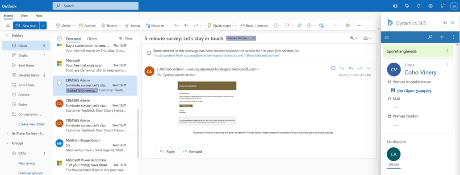Open More options ellipsis in the toolbar
Screen dimensions: 460x175
(x=360, y=25)
